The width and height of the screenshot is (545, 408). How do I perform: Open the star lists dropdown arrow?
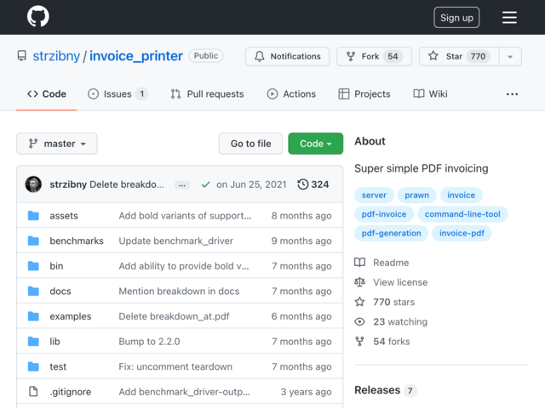(x=509, y=56)
